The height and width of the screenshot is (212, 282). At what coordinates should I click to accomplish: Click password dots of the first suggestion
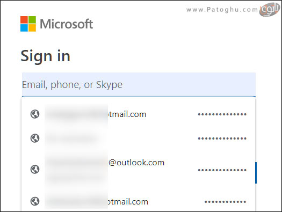(222, 114)
